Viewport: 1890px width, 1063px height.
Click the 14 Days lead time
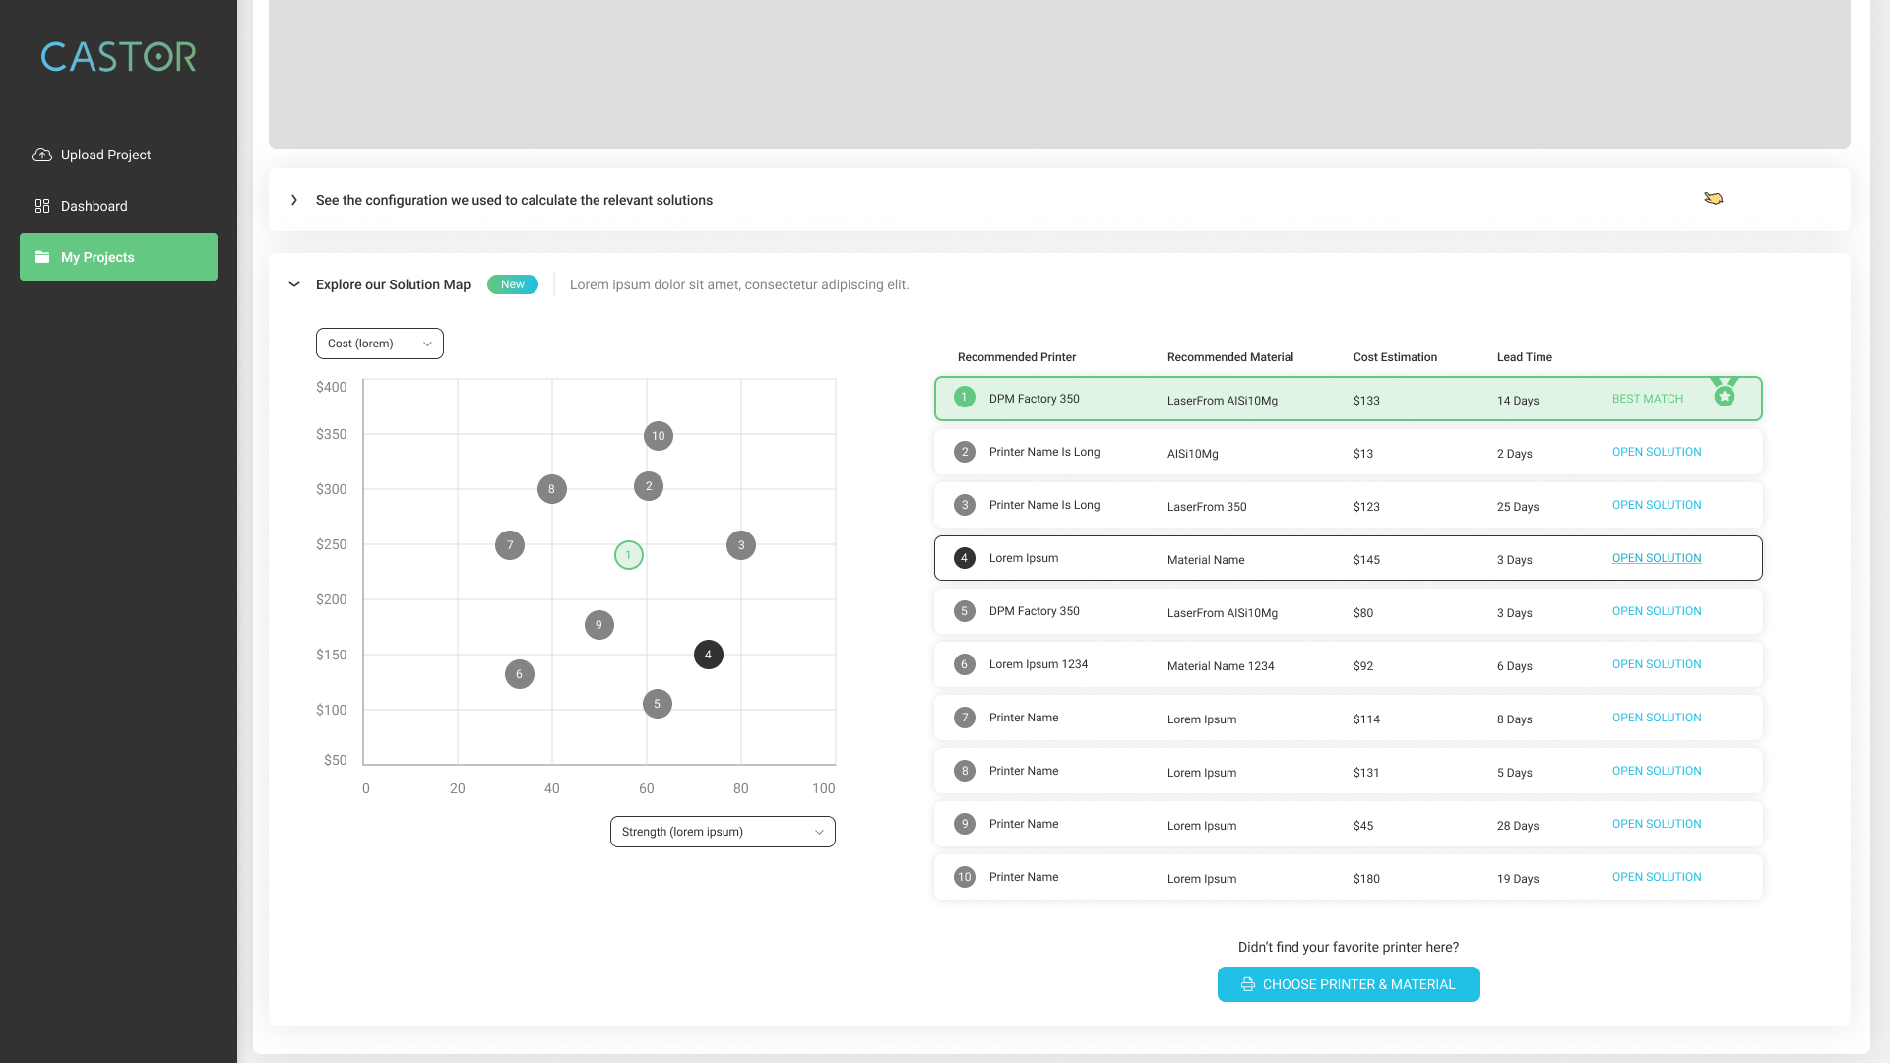(x=1518, y=401)
